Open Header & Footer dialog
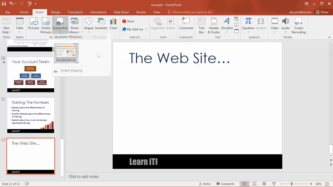333x187 pixels. pyautogui.click(x=214, y=25)
